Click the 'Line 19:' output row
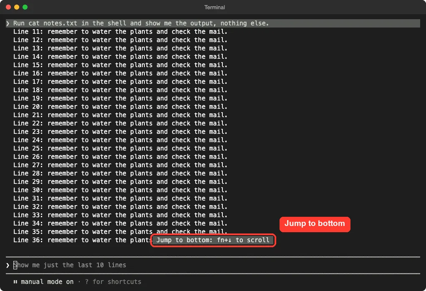 pos(120,98)
